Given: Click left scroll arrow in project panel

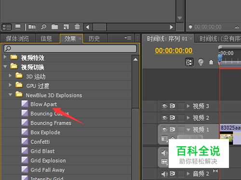Looking at the screenshot, I should click(x=88, y=27).
